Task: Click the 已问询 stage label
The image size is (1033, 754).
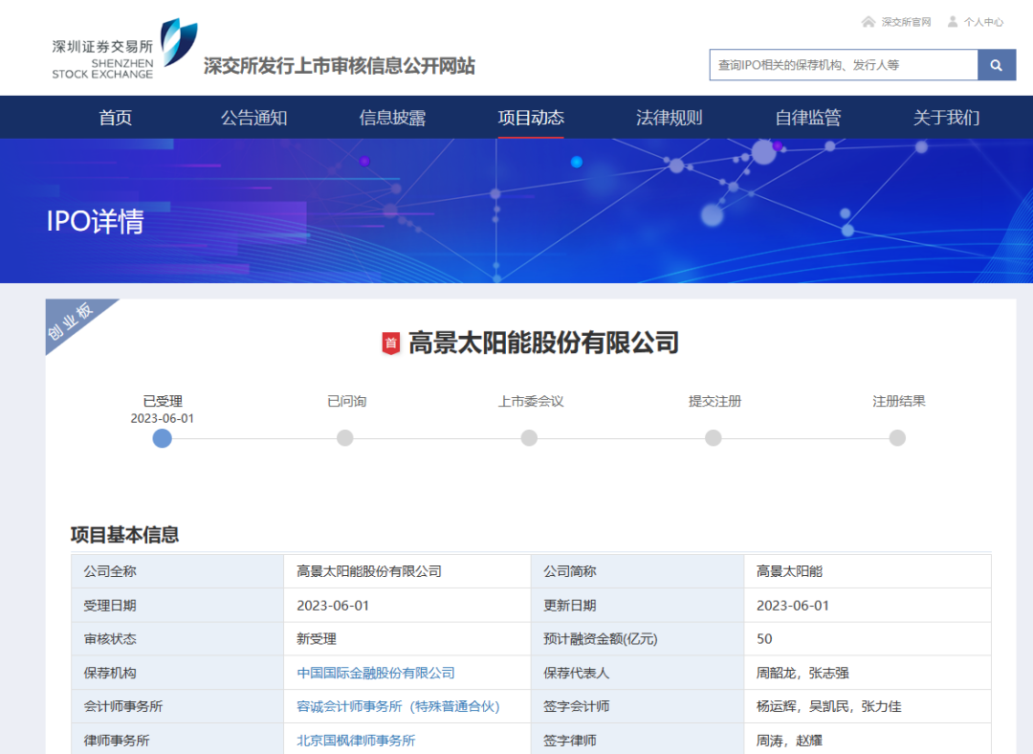Action: (x=346, y=401)
